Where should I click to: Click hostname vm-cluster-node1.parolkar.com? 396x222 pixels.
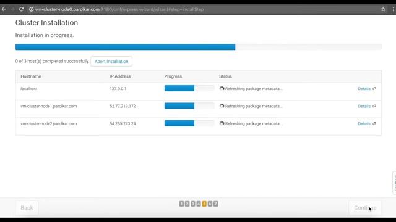tap(49, 106)
